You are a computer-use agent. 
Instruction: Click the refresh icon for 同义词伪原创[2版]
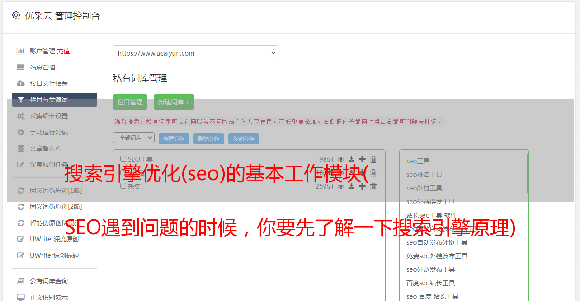tap(21, 207)
